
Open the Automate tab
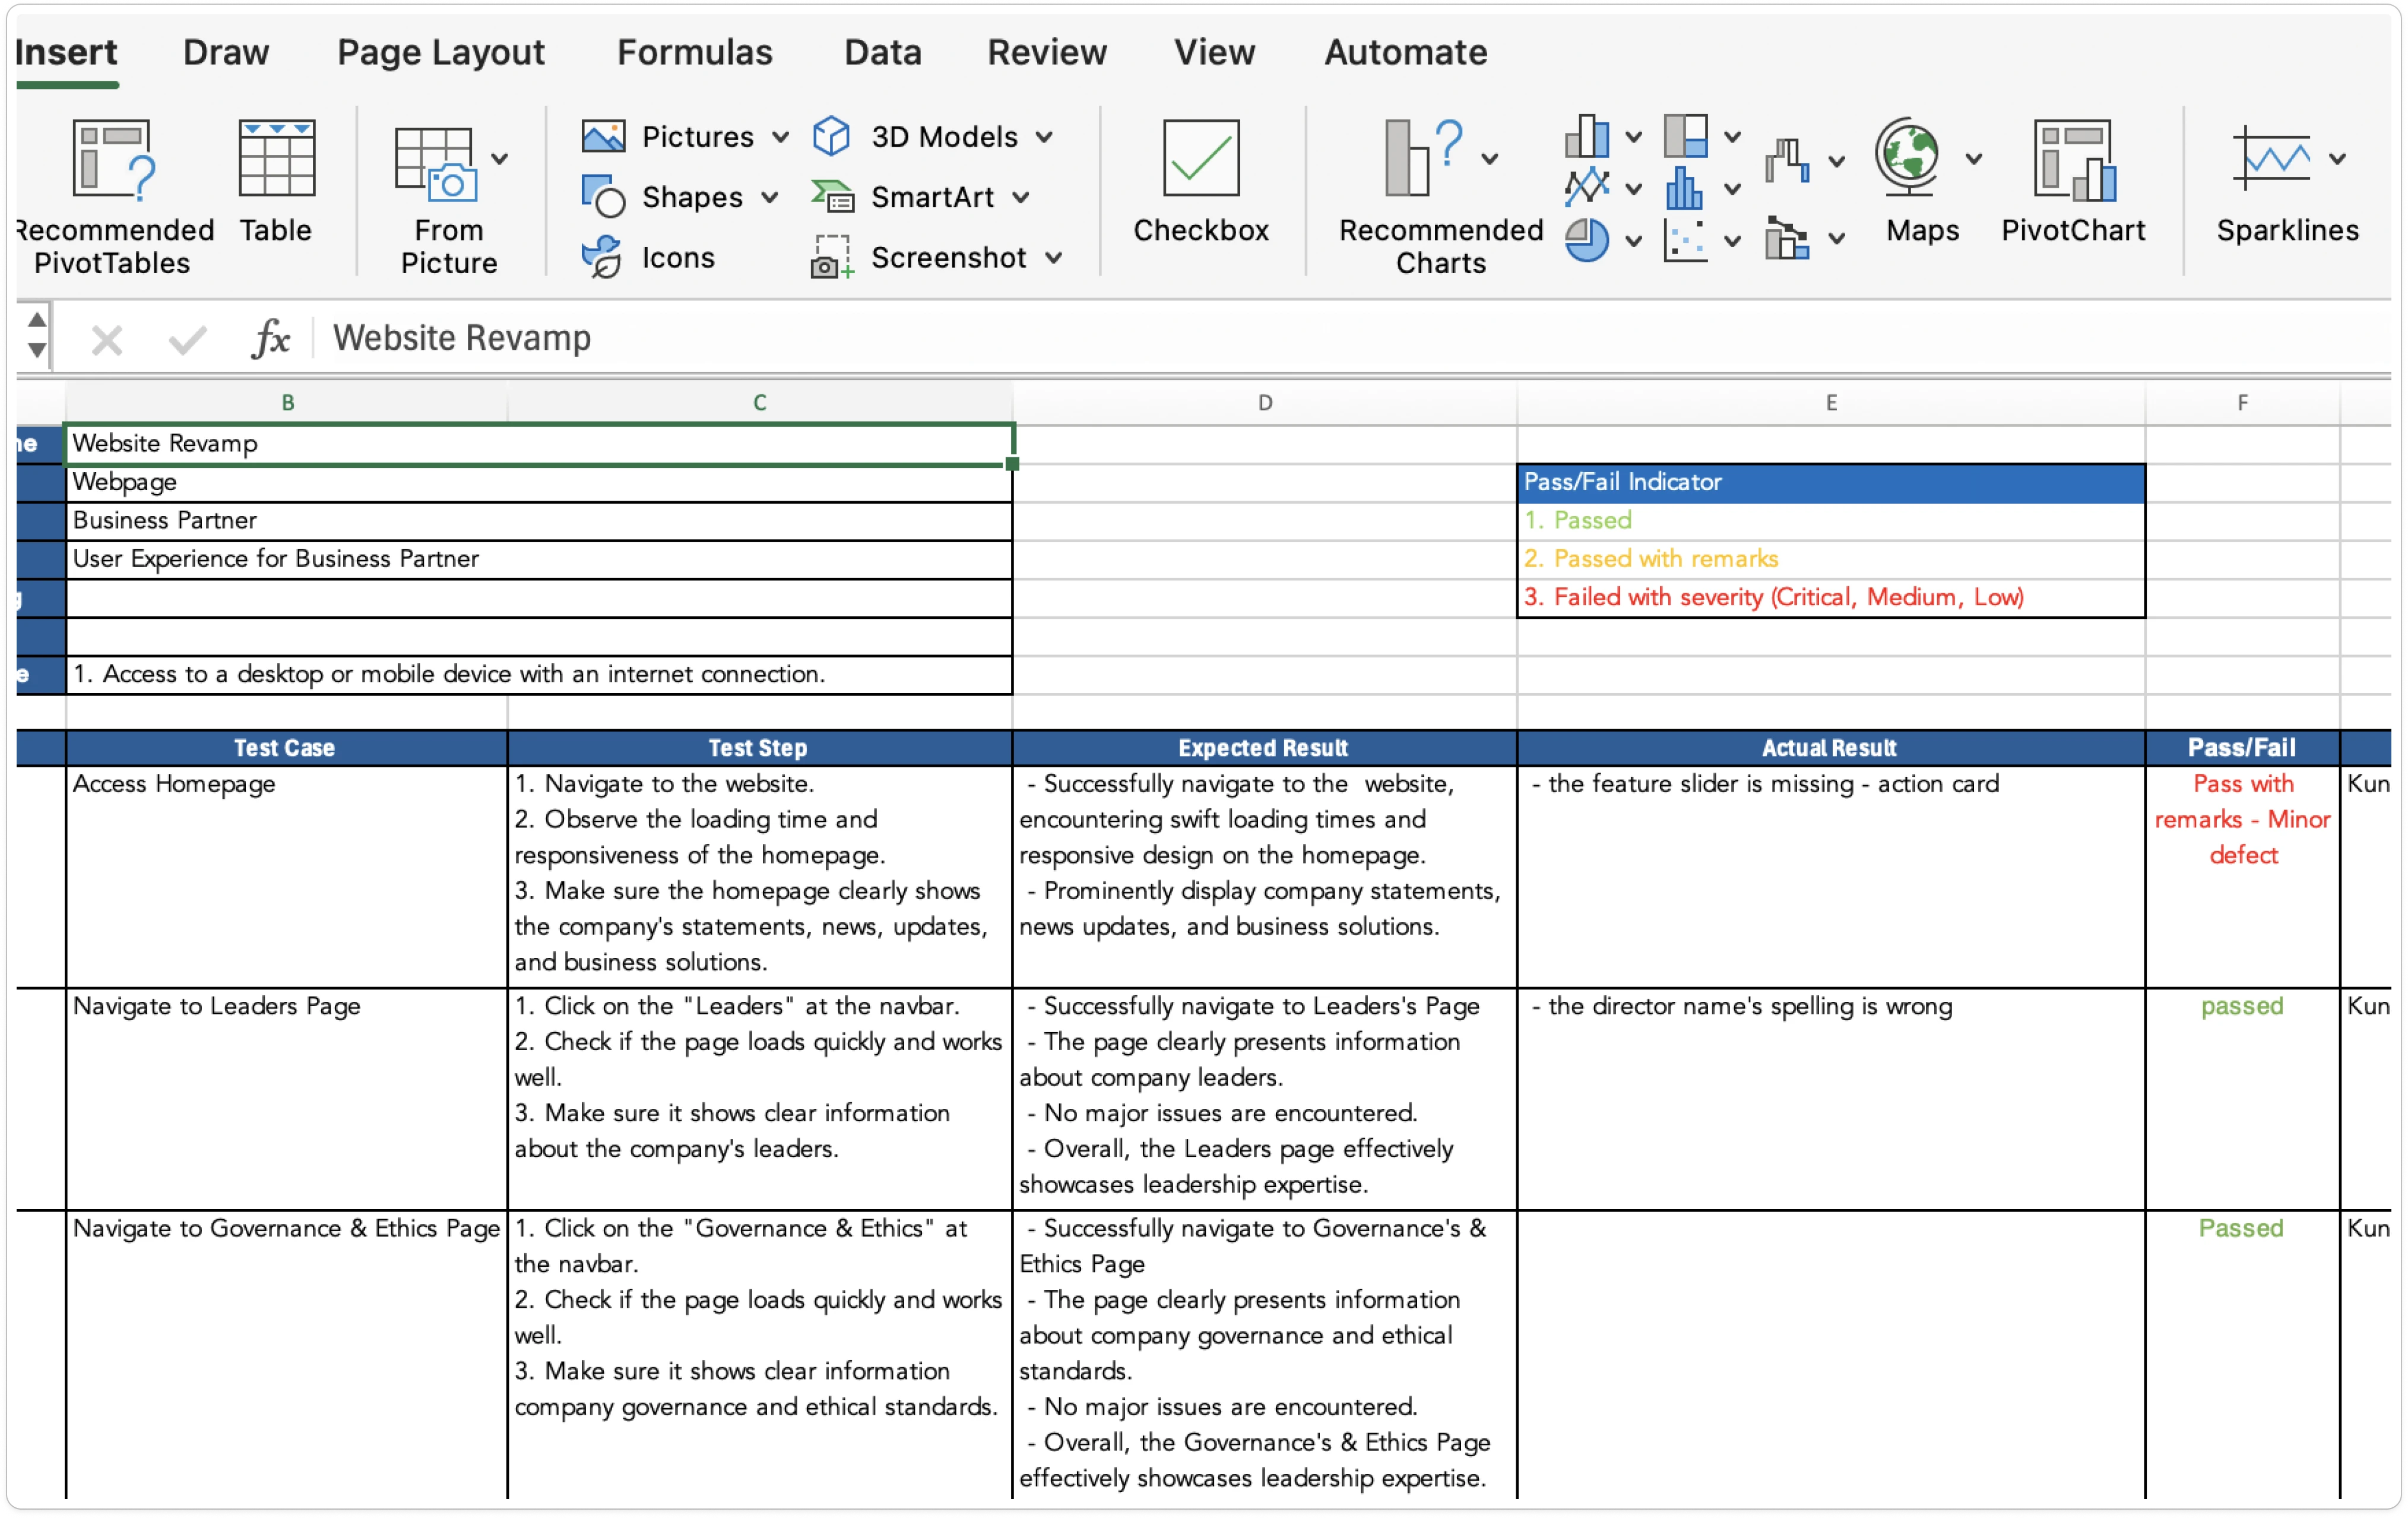(x=1406, y=52)
